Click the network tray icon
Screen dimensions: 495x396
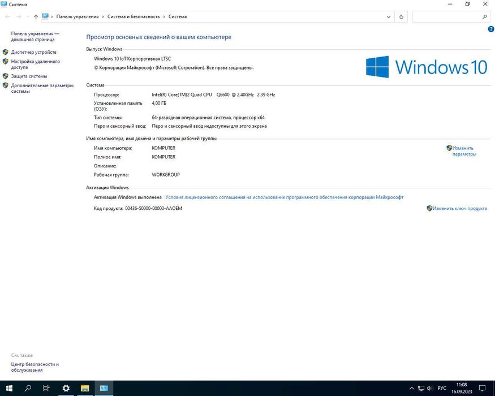(x=421, y=388)
